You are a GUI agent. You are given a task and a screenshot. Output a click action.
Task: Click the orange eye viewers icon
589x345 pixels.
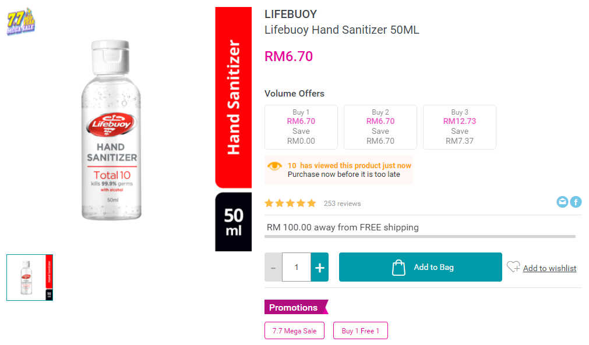[274, 166]
